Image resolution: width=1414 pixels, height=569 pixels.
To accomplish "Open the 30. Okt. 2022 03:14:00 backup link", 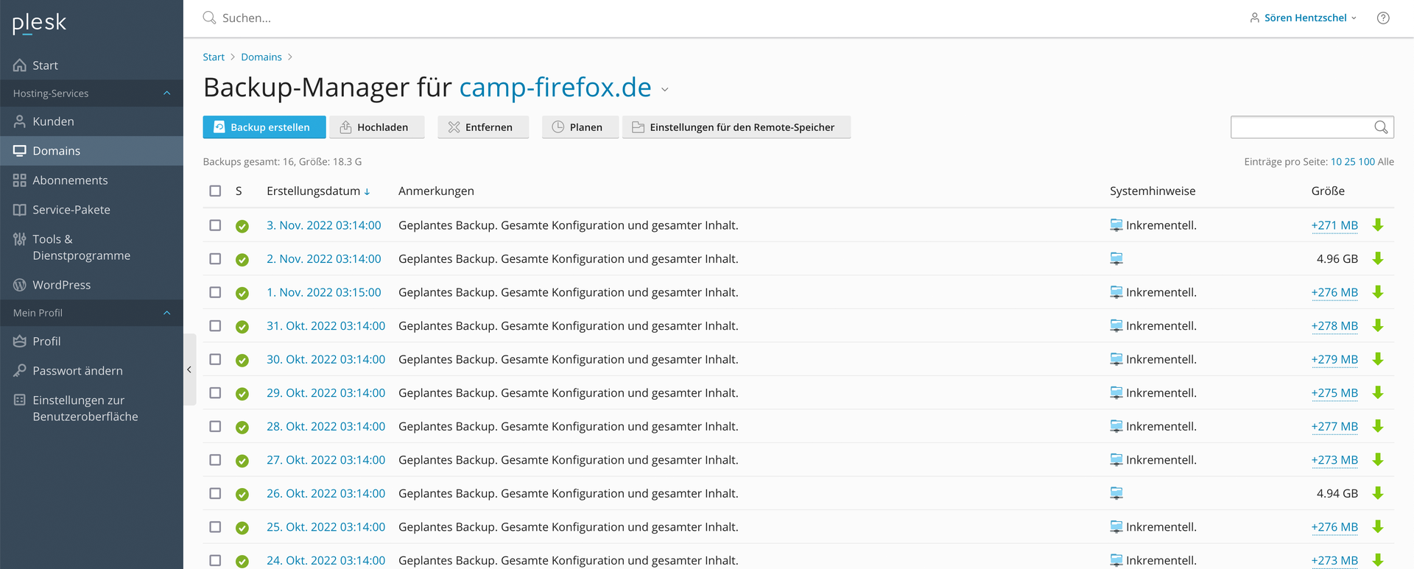I will point(326,359).
